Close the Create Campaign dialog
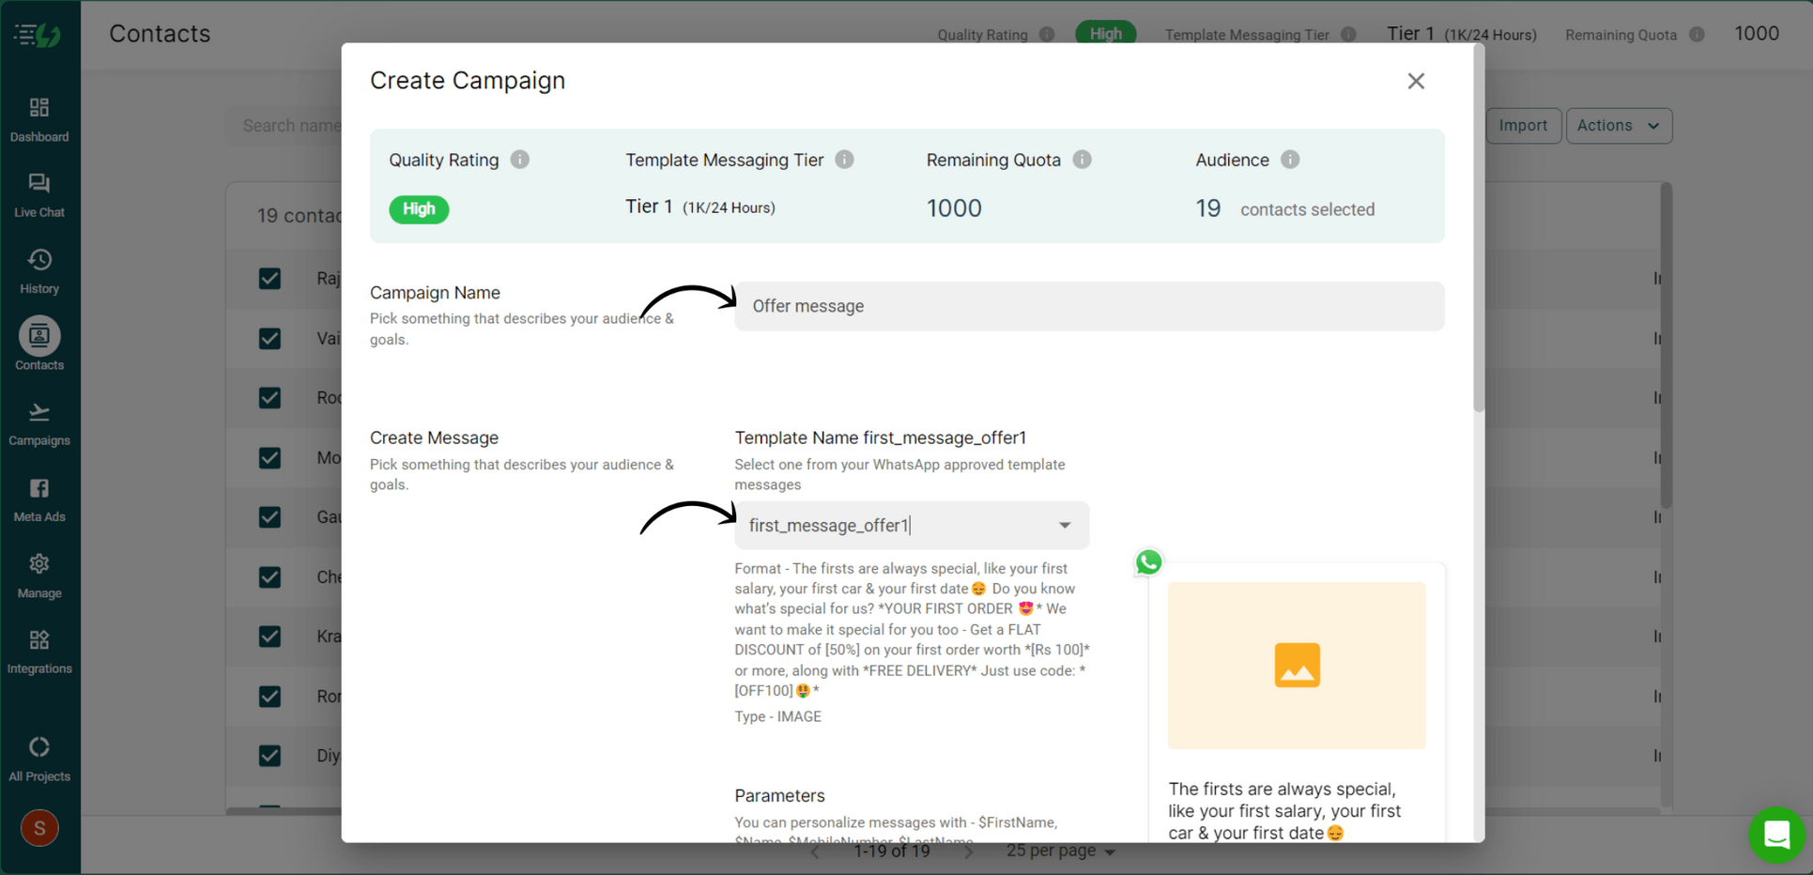Screen dimensions: 1813x875 (x=1415, y=82)
